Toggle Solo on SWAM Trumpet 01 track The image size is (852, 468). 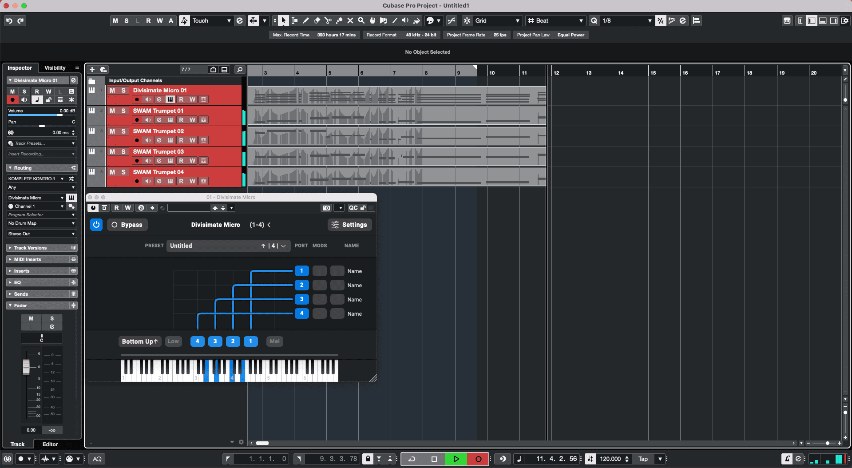tap(123, 111)
